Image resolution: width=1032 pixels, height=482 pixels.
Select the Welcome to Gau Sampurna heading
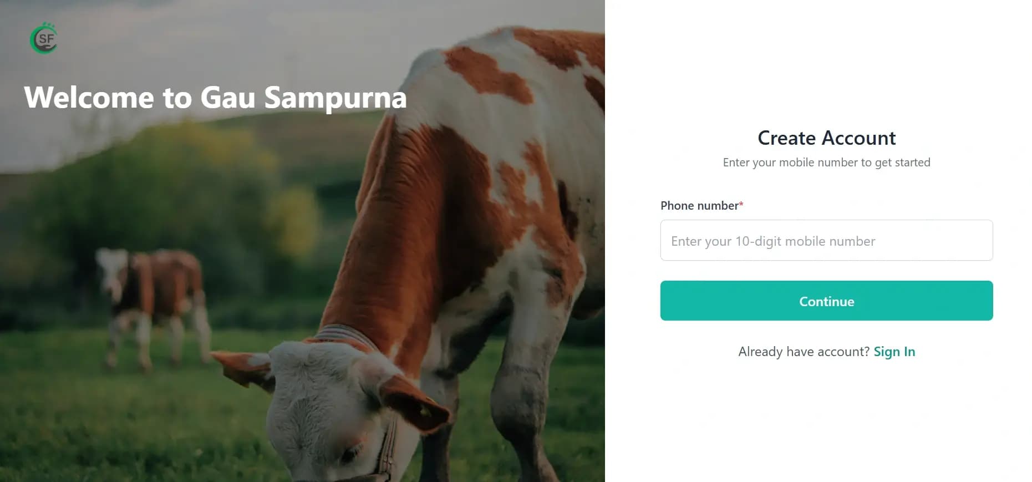[215, 98]
